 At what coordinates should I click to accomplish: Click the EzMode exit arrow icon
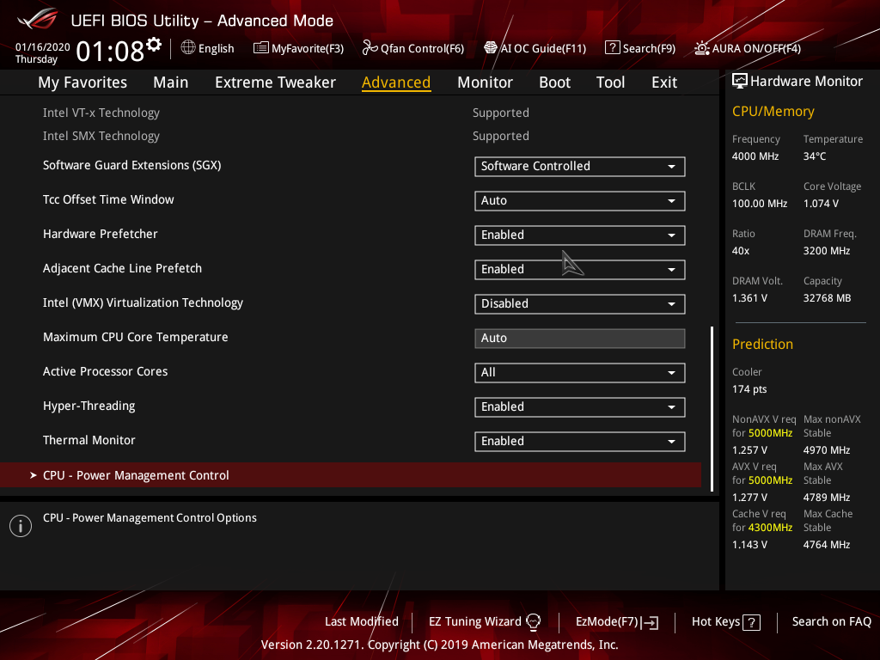point(651,622)
